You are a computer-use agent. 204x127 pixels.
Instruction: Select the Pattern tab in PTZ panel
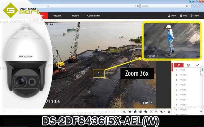coord(197,65)
